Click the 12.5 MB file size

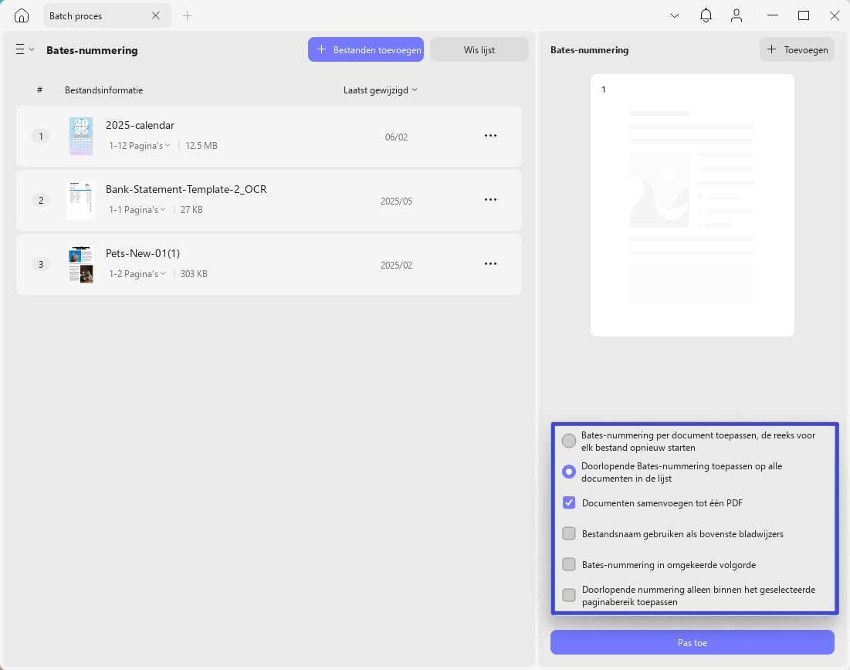(x=201, y=145)
